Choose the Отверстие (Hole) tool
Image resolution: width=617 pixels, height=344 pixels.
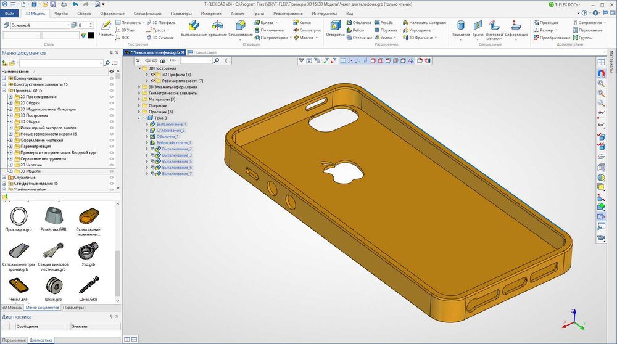[335, 27]
